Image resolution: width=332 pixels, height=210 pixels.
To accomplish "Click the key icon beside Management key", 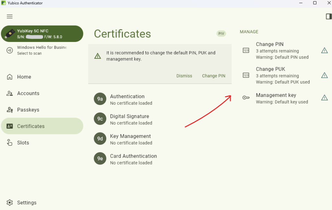I will 246,98.
